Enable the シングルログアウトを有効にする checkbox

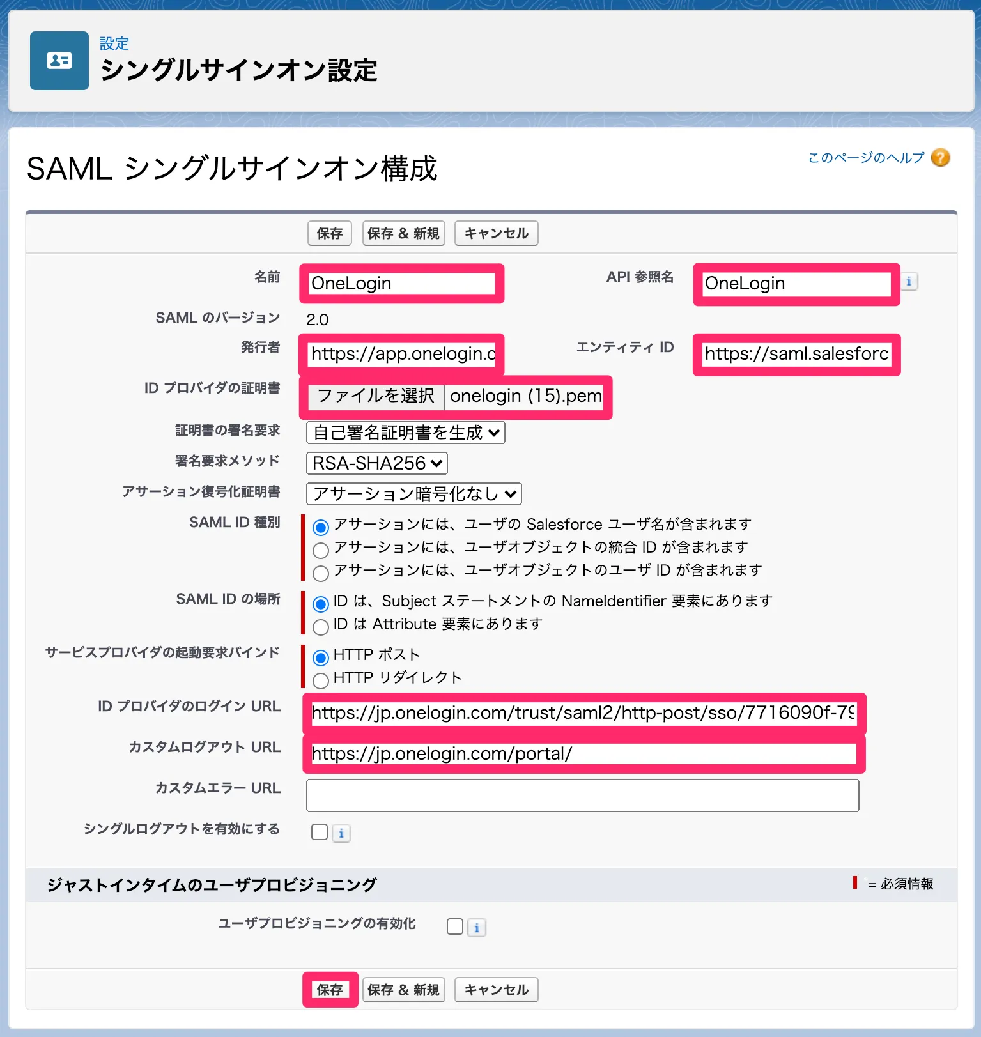click(320, 832)
